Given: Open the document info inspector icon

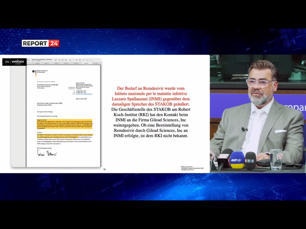Looking at the screenshot, I should [56, 60].
